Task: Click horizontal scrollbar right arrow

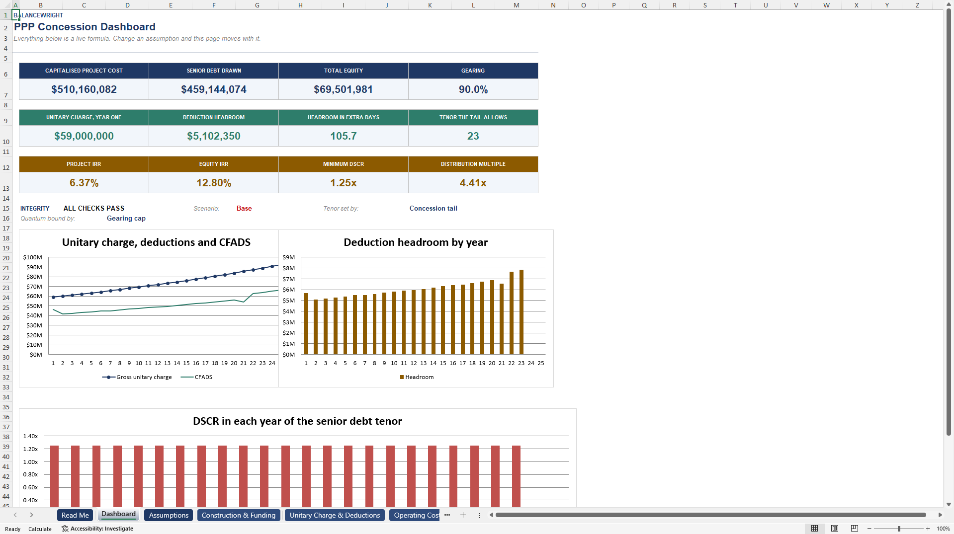Action: pos(940,515)
